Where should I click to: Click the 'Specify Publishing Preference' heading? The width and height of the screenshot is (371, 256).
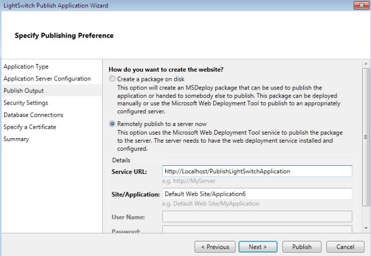coord(64,36)
